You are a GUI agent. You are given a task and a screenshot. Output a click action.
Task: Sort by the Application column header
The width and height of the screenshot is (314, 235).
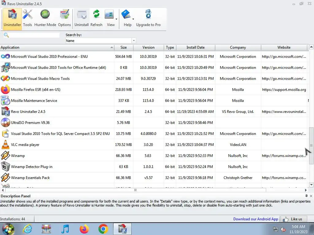tap(57, 47)
